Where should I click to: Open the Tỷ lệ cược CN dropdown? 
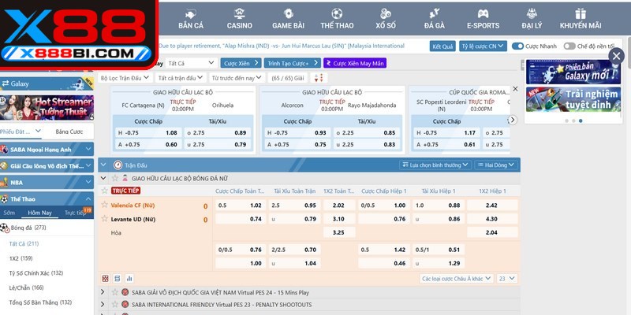click(483, 46)
